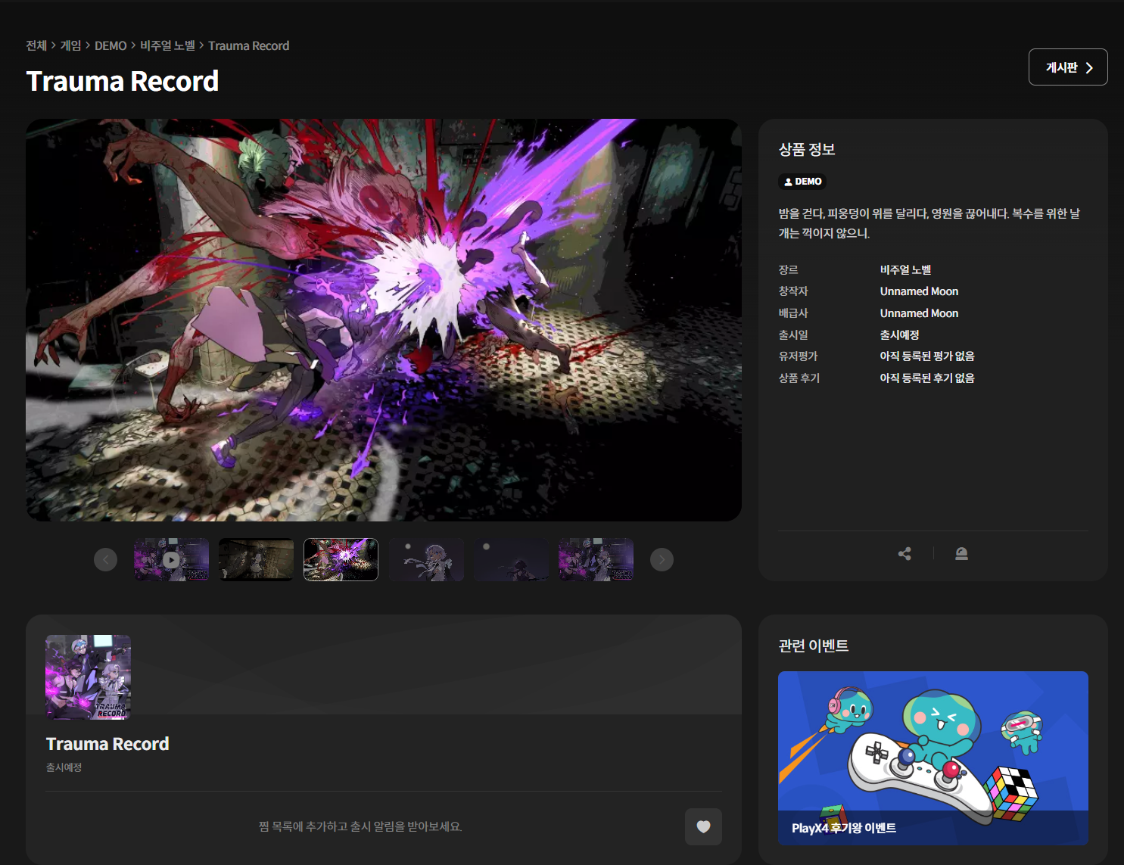Click the Trauma Record game icon in bottom card
The image size is (1124, 865).
(x=88, y=677)
